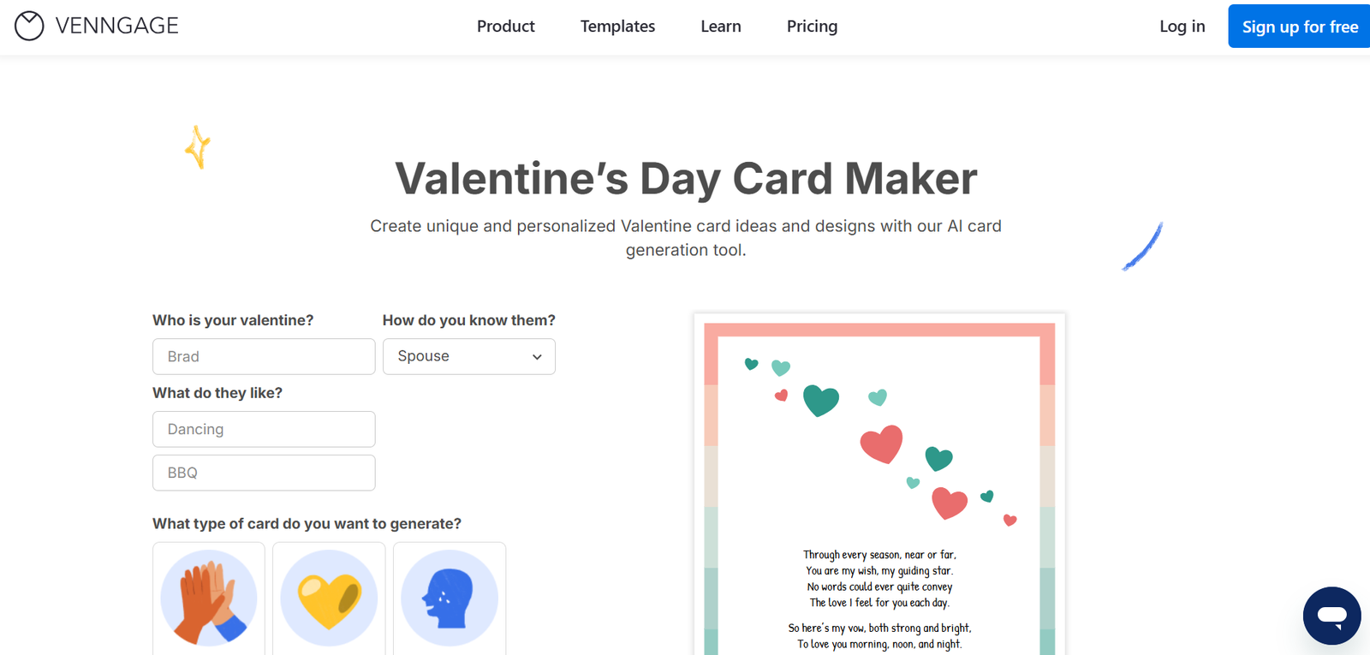The image size is (1370, 655).
Task: Open the Product menu
Action: coord(505,27)
